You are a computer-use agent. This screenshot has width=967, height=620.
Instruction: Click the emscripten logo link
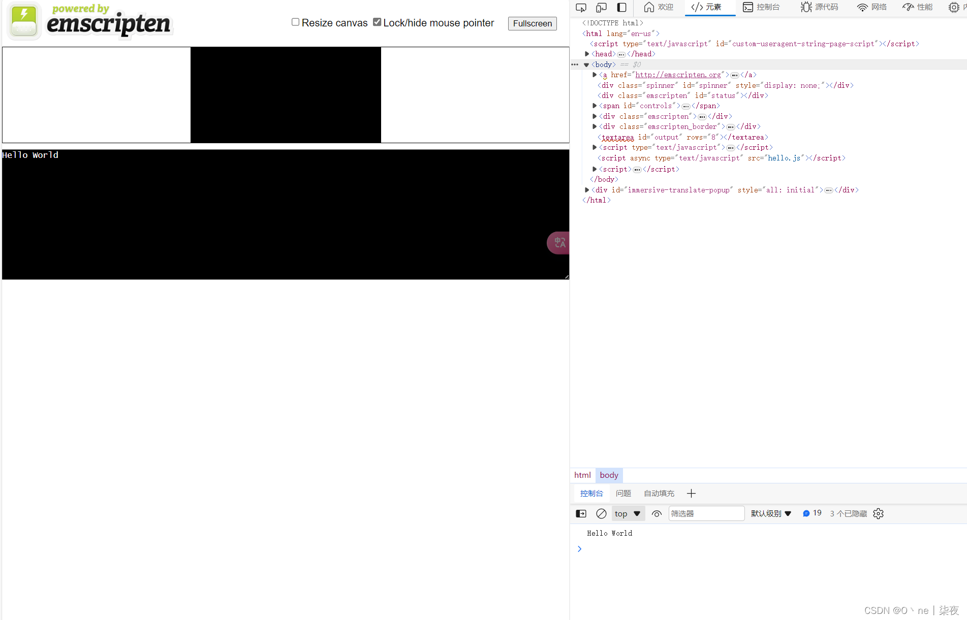pyautogui.click(x=90, y=21)
